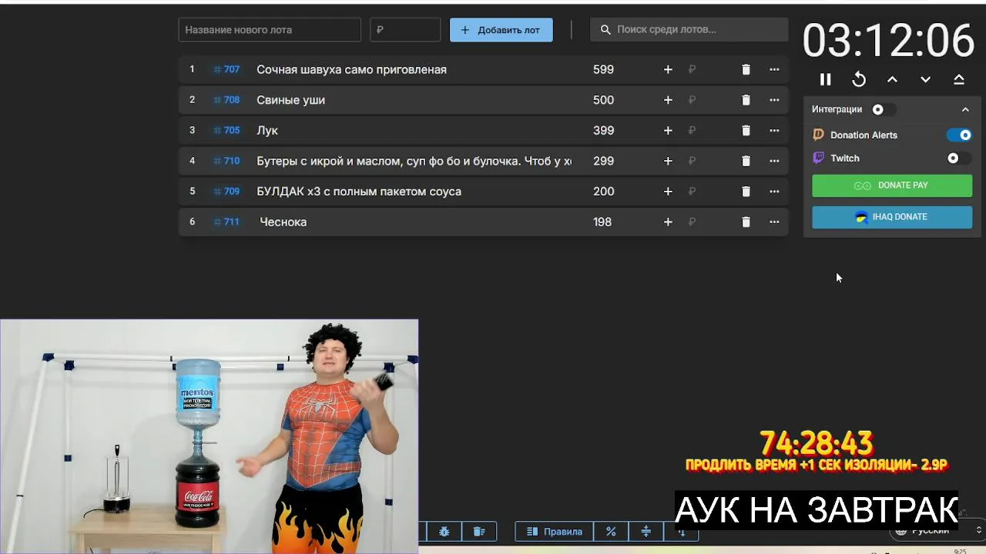
Task: Open more options for Сочная шавуха
Action: [774, 69]
